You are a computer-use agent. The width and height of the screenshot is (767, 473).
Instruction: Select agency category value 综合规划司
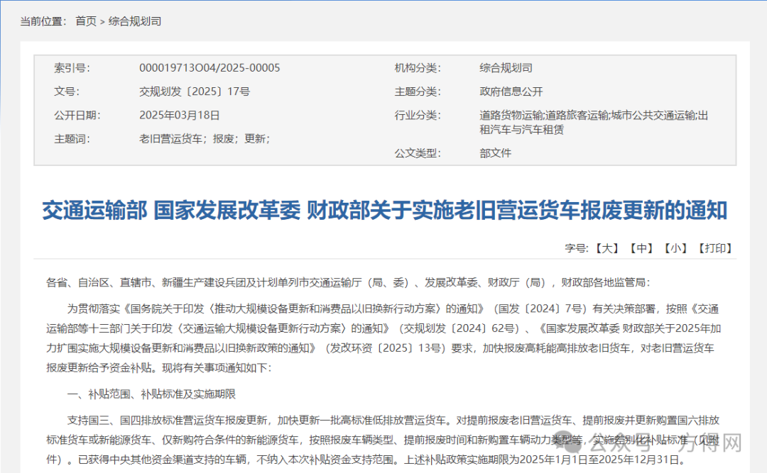pyautogui.click(x=506, y=68)
